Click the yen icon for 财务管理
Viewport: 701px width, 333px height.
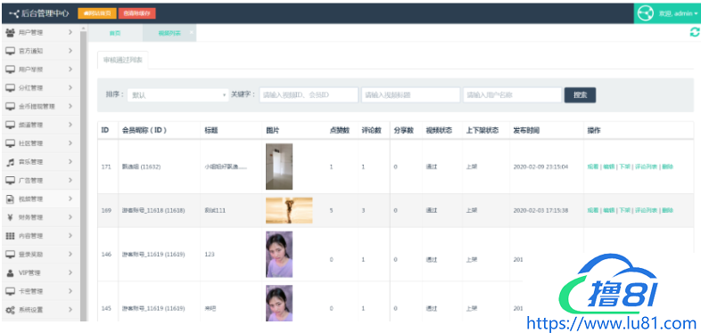coord(11,217)
